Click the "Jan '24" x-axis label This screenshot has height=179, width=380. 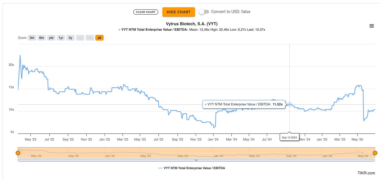click(x=213, y=139)
